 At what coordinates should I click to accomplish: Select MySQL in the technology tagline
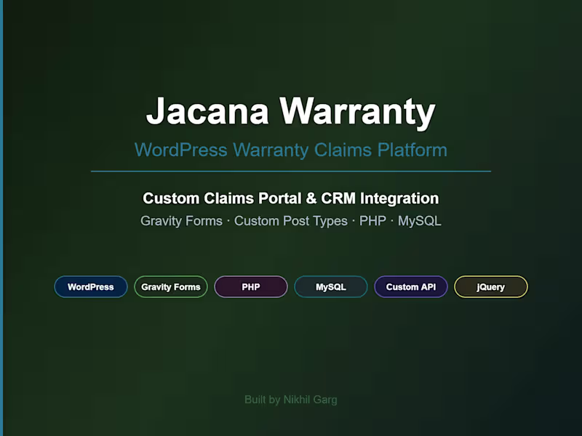[x=420, y=221]
